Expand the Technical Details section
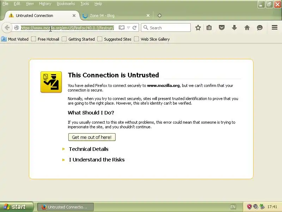This screenshot has width=282, height=212. pos(88,149)
